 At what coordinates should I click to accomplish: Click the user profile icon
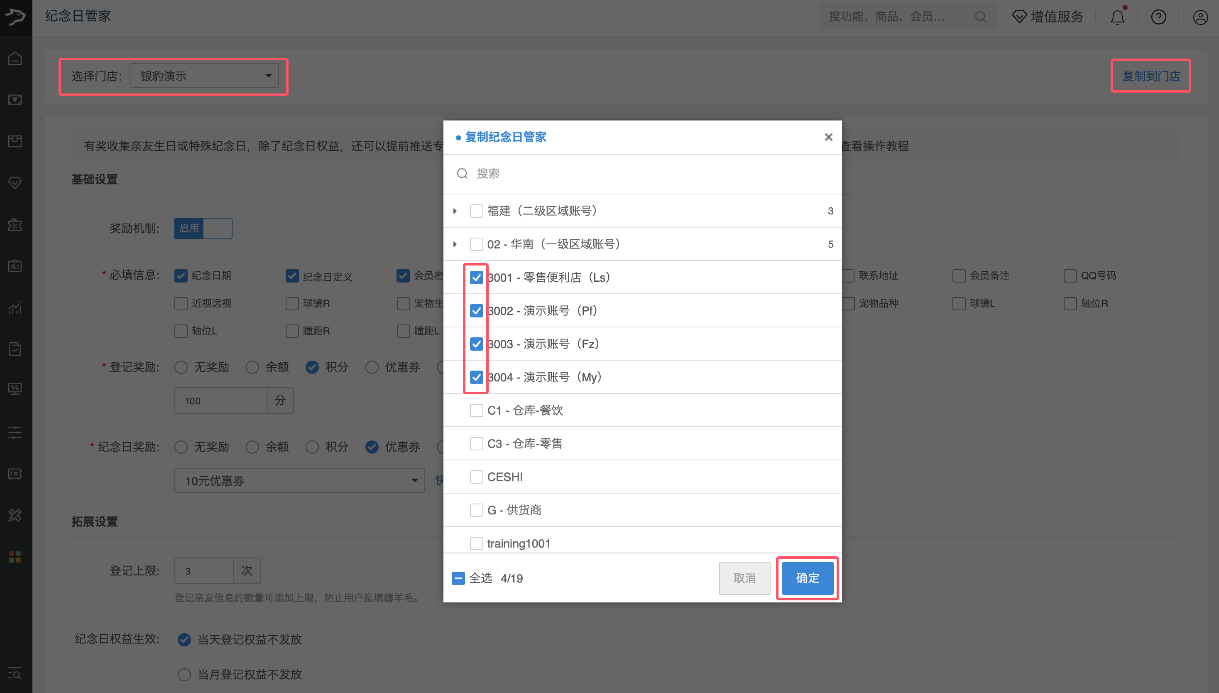(x=1200, y=17)
